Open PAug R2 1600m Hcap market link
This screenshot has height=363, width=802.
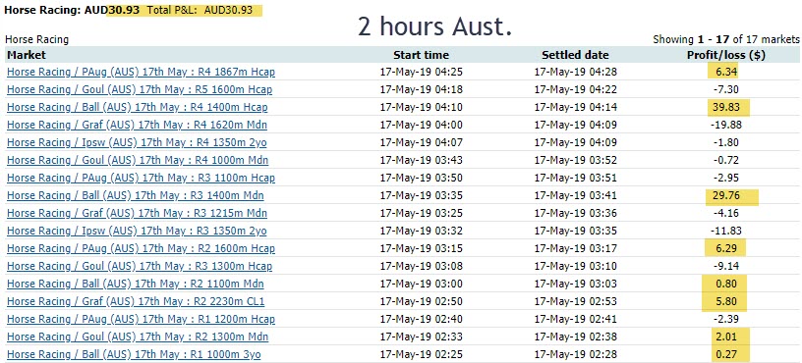coord(141,248)
